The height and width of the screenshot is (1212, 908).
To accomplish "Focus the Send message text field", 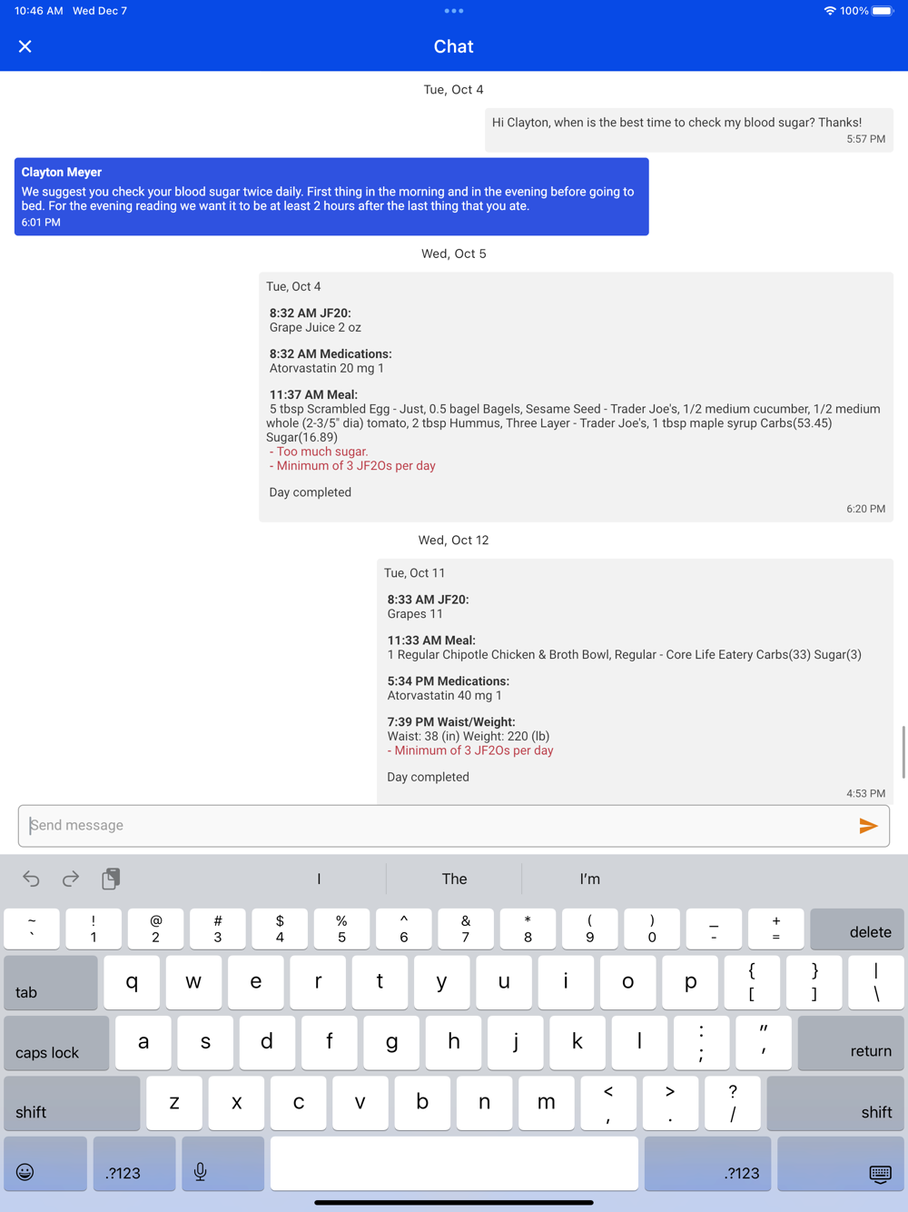I will 436,825.
